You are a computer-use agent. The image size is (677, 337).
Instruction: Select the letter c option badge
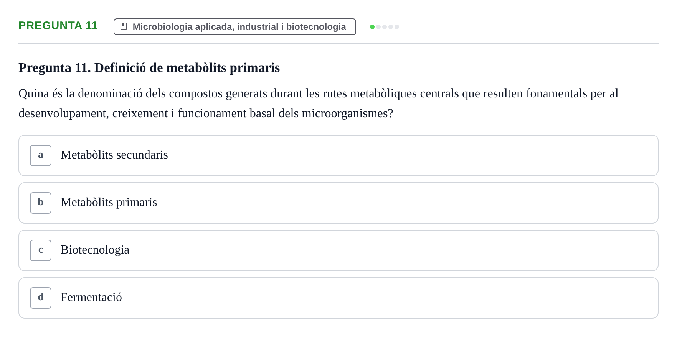[x=41, y=250]
